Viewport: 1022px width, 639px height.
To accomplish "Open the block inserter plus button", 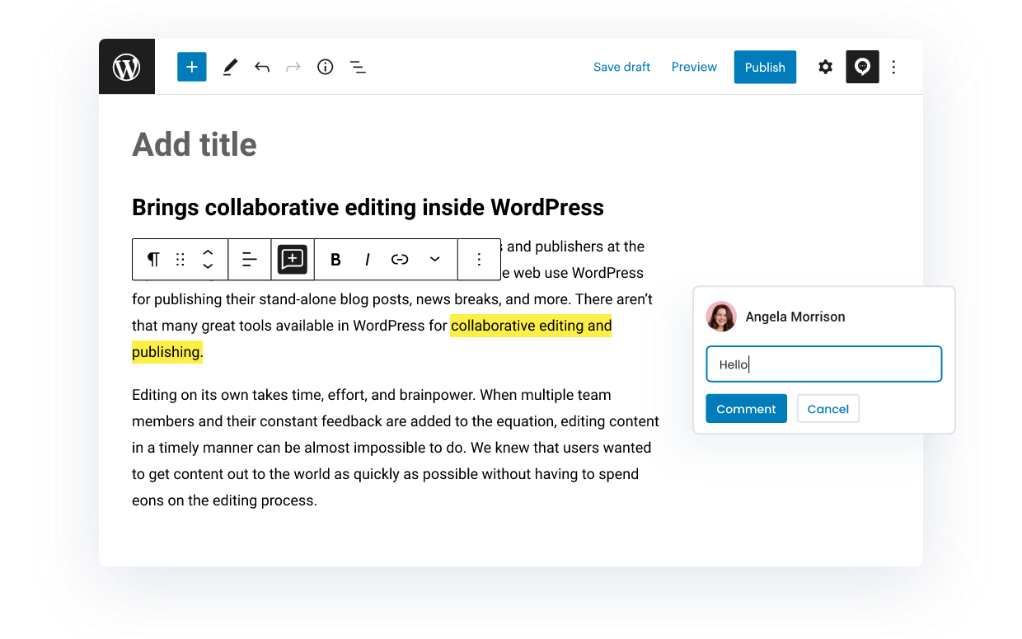I will pos(191,67).
